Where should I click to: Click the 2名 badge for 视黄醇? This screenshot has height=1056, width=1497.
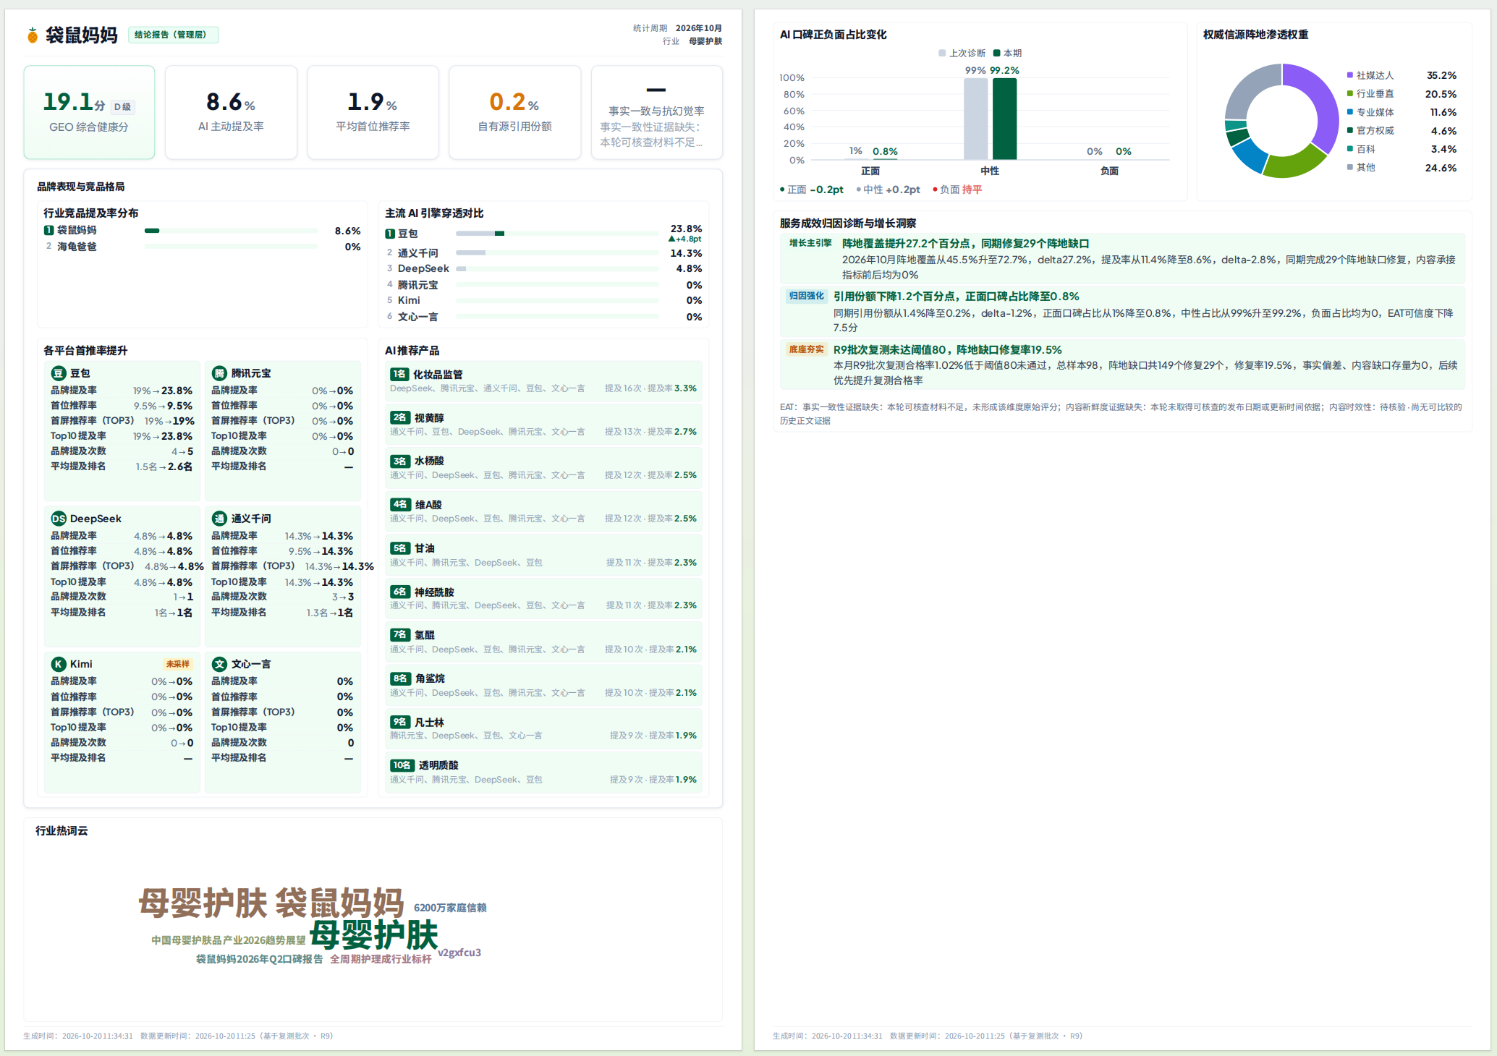click(x=400, y=417)
